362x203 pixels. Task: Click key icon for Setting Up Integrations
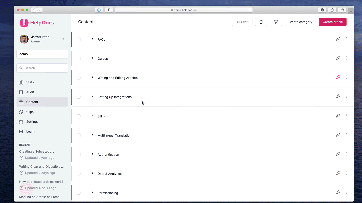pos(338,96)
